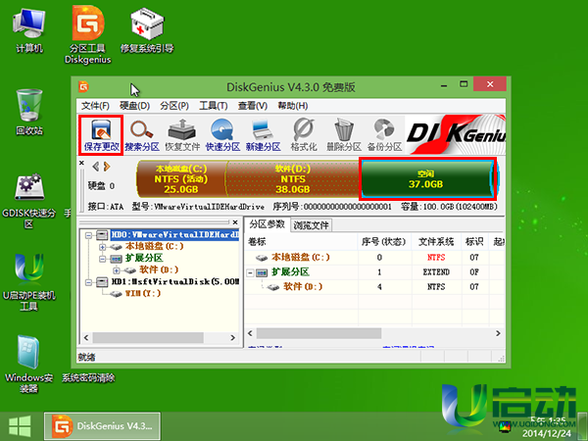Viewport: 588px width, 441px height.
Task: Open the 硬盘(D) menu
Action: click(x=134, y=106)
